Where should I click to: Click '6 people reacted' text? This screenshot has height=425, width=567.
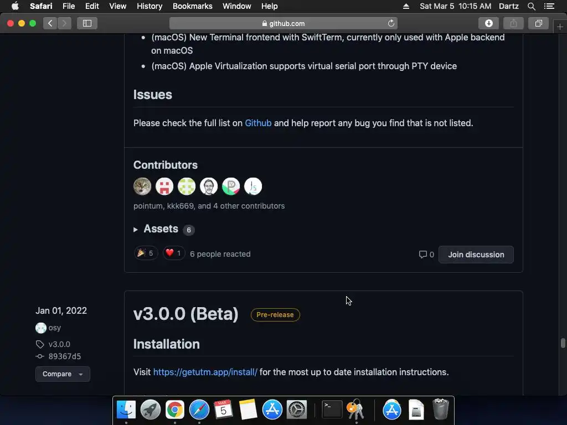point(220,254)
